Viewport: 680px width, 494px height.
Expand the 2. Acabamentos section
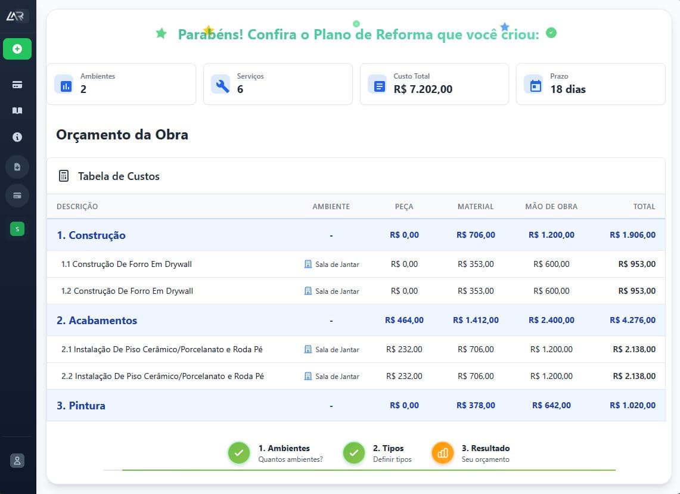pyautogui.click(x=97, y=320)
